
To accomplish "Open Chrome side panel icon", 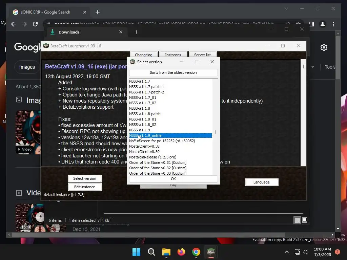I will pyautogui.click(x=312, y=24).
